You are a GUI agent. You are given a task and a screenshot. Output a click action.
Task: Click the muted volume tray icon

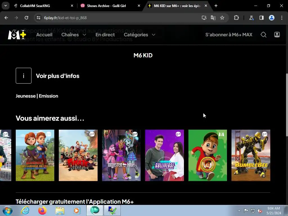[260, 211]
